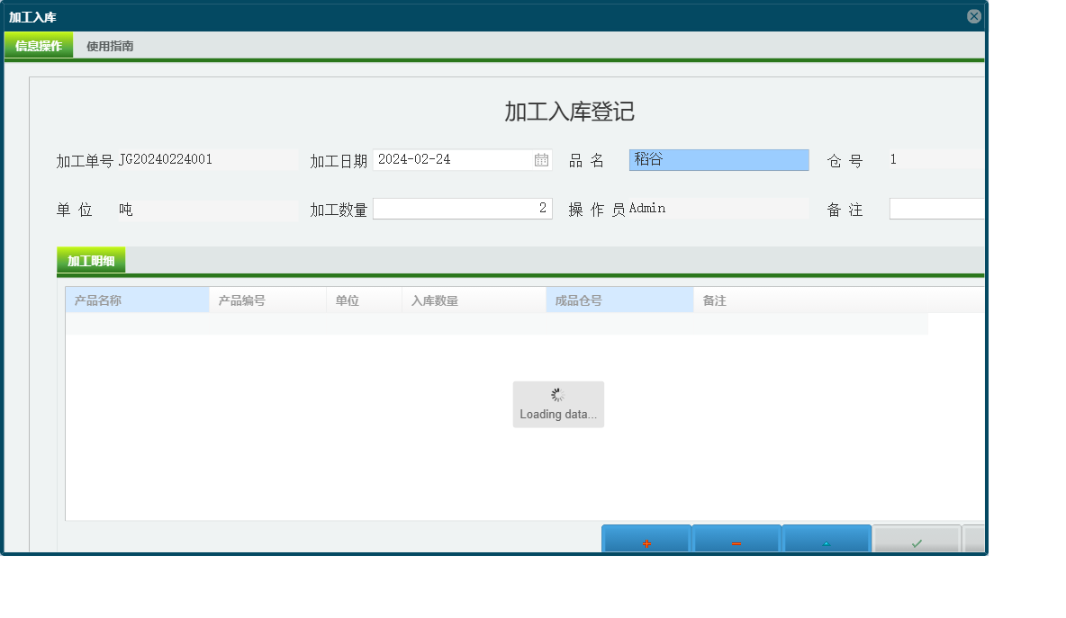Switch to the 使用指南 tab
The width and height of the screenshot is (1066, 618).
tap(108, 45)
